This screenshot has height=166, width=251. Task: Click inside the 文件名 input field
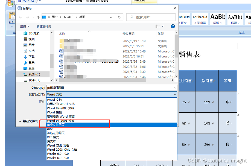(109, 88)
